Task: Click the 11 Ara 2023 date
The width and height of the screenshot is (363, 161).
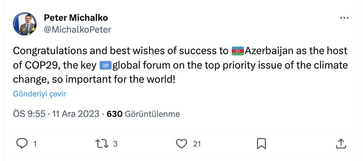Action: (76, 114)
